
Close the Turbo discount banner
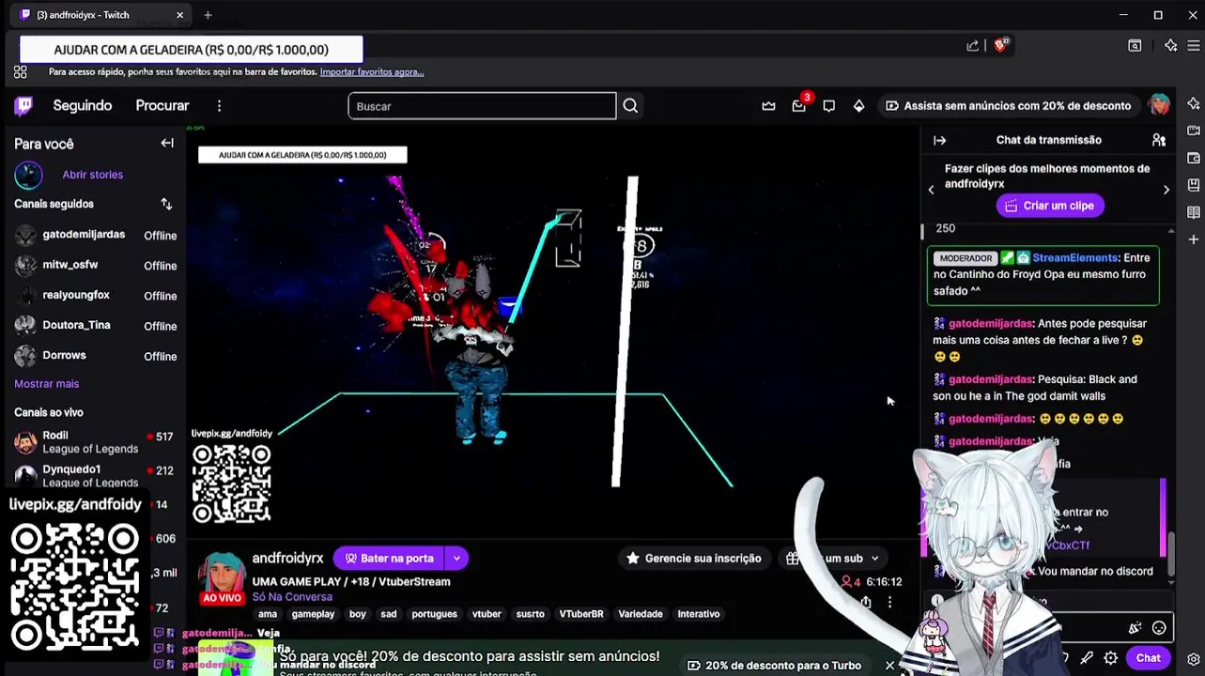889,666
